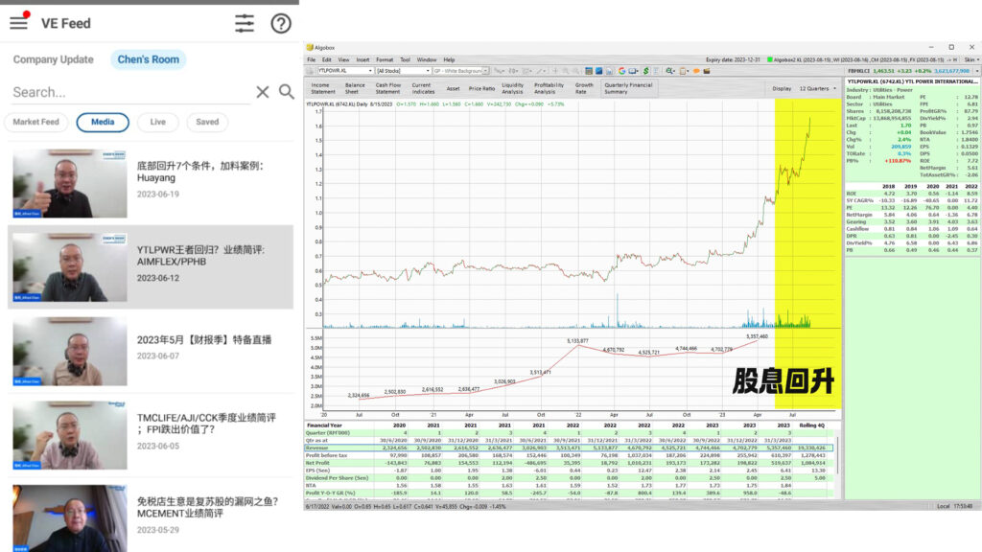Open the Edit menu in Algobox

[x=327, y=60]
